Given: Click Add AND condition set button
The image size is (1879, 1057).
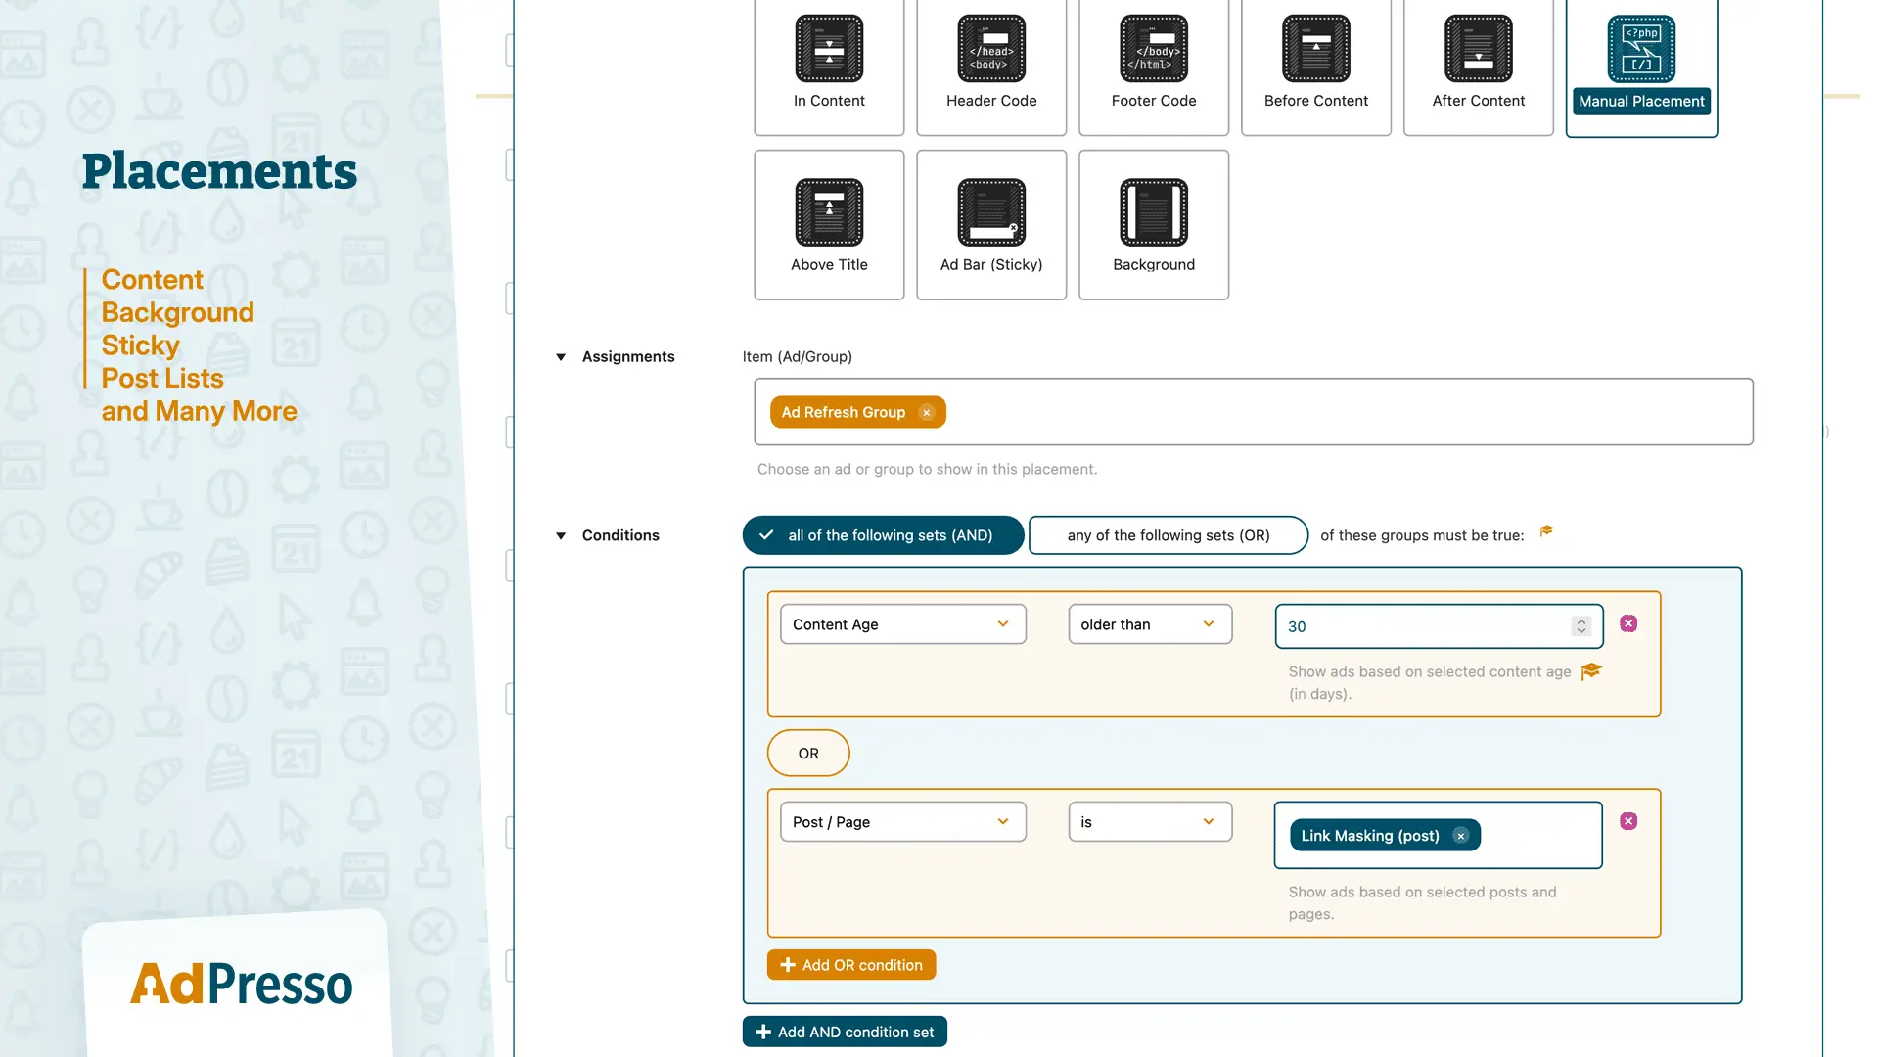Looking at the screenshot, I should [845, 1032].
